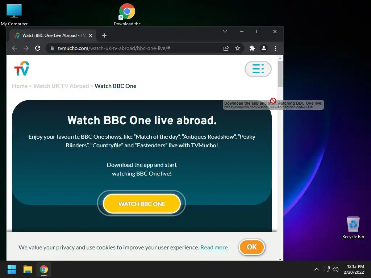
Task: Click the scrollbar up arrow
Action: click(280, 58)
